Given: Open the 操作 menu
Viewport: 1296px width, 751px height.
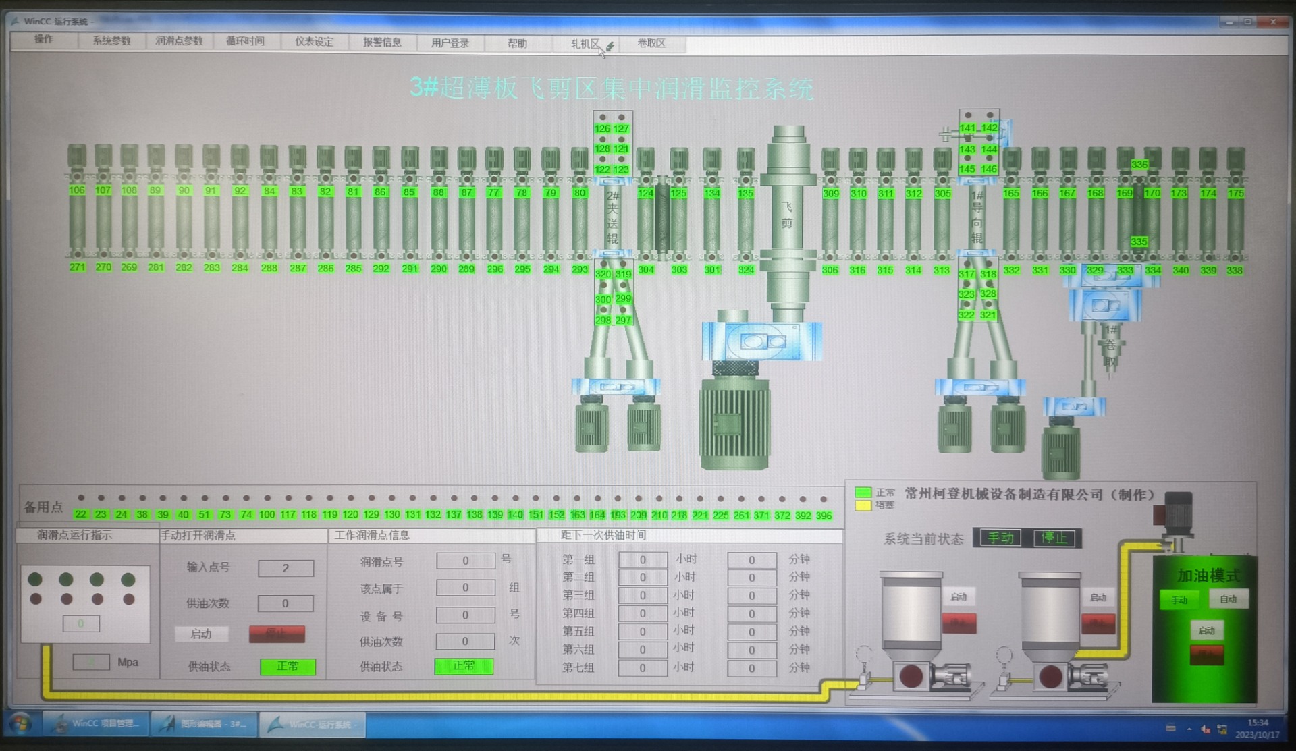Looking at the screenshot, I should pos(44,40).
